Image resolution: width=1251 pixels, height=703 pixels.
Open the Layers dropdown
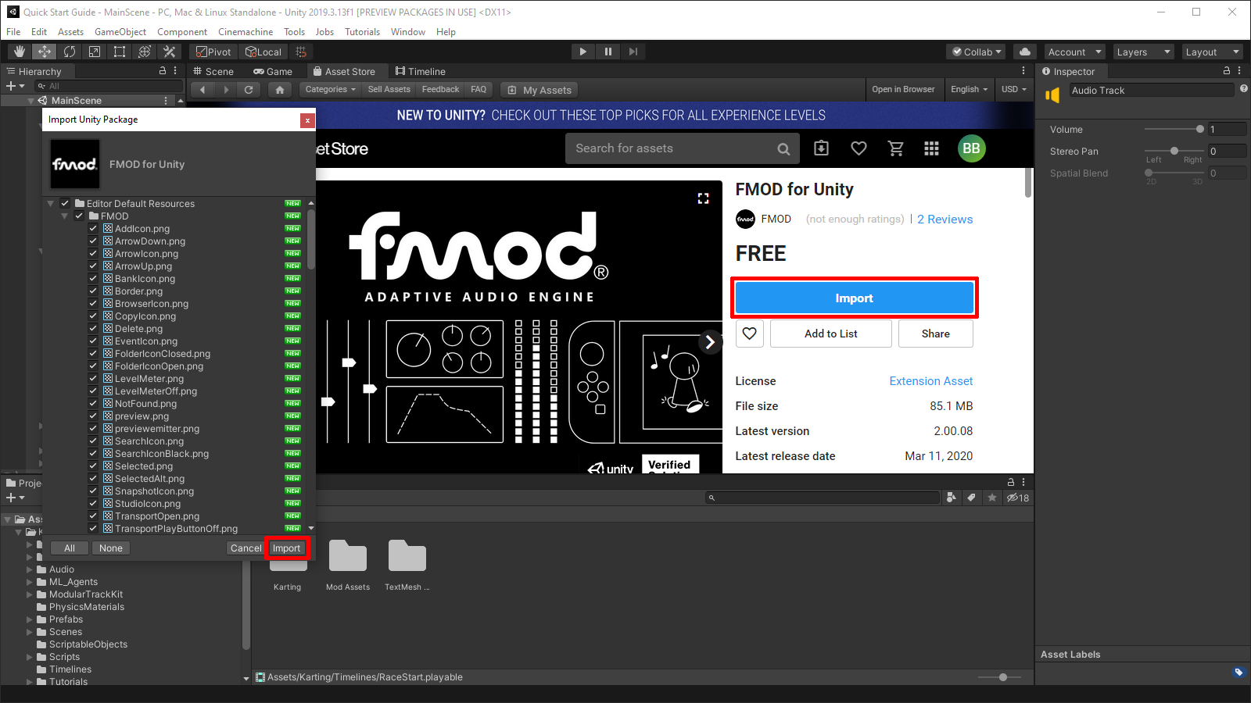point(1142,52)
